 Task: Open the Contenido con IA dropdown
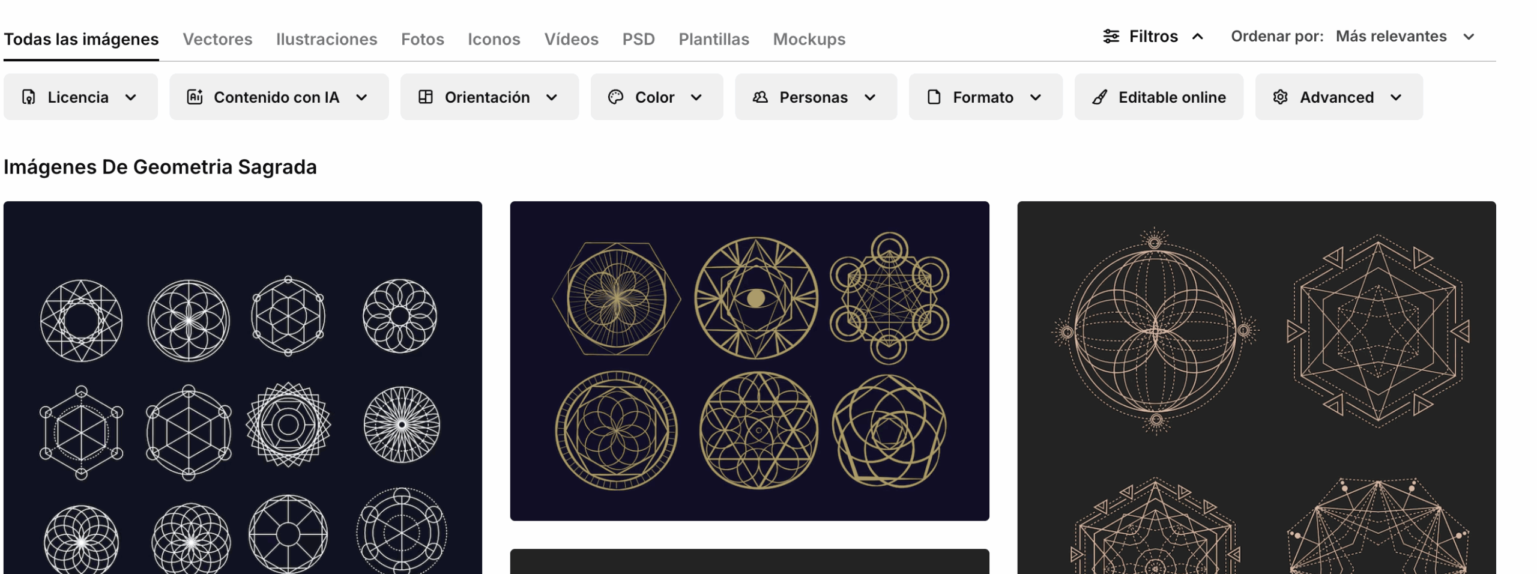[x=279, y=97]
